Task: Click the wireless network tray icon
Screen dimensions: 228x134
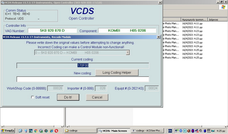Action: [177, 131]
